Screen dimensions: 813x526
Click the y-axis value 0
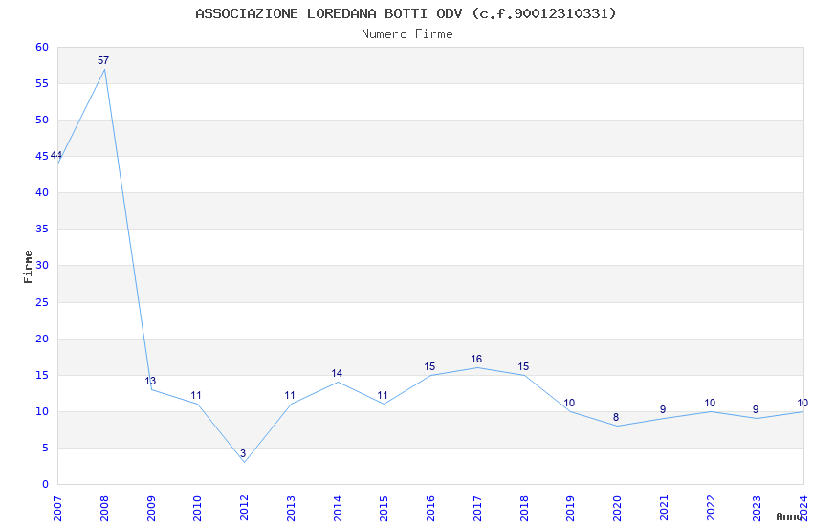(x=46, y=484)
